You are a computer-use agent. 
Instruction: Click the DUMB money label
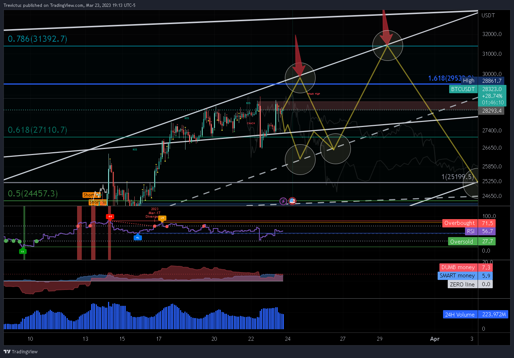458,267
